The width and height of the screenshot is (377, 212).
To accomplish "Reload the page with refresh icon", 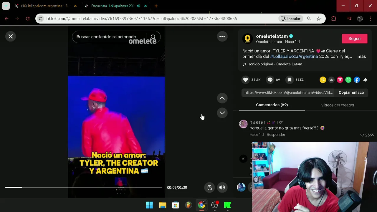I will (x=28, y=19).
